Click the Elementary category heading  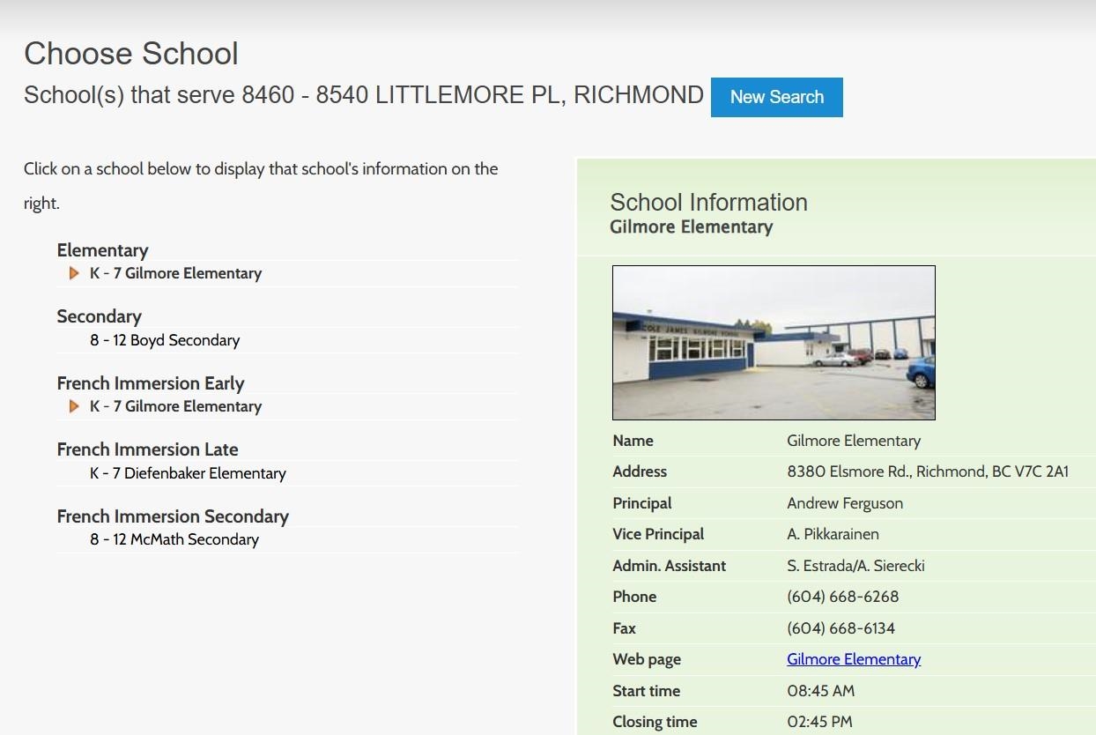102,250
